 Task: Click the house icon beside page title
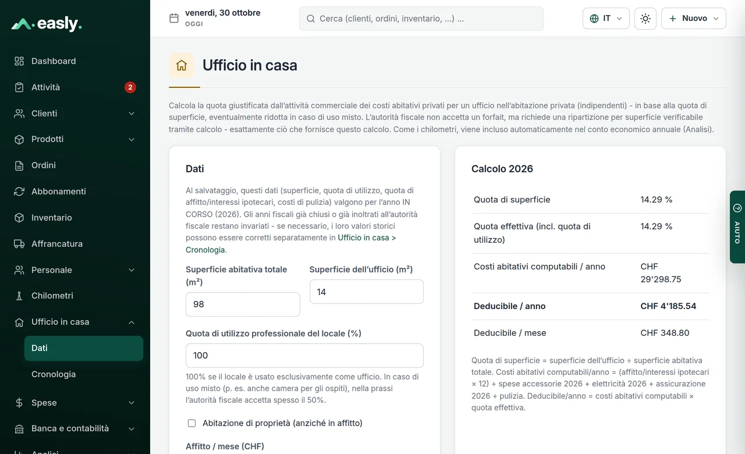pos(182,65)
